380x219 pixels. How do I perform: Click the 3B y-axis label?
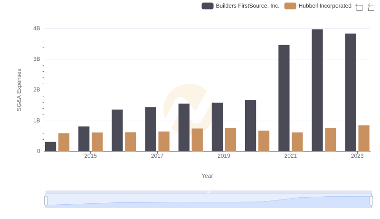pyautogui.click(x=37, y=59)
